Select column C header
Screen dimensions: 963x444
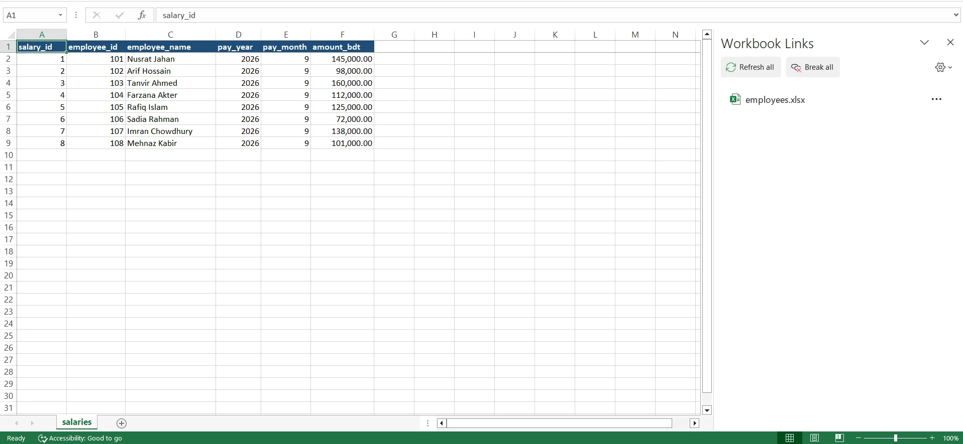coord(170,35)
